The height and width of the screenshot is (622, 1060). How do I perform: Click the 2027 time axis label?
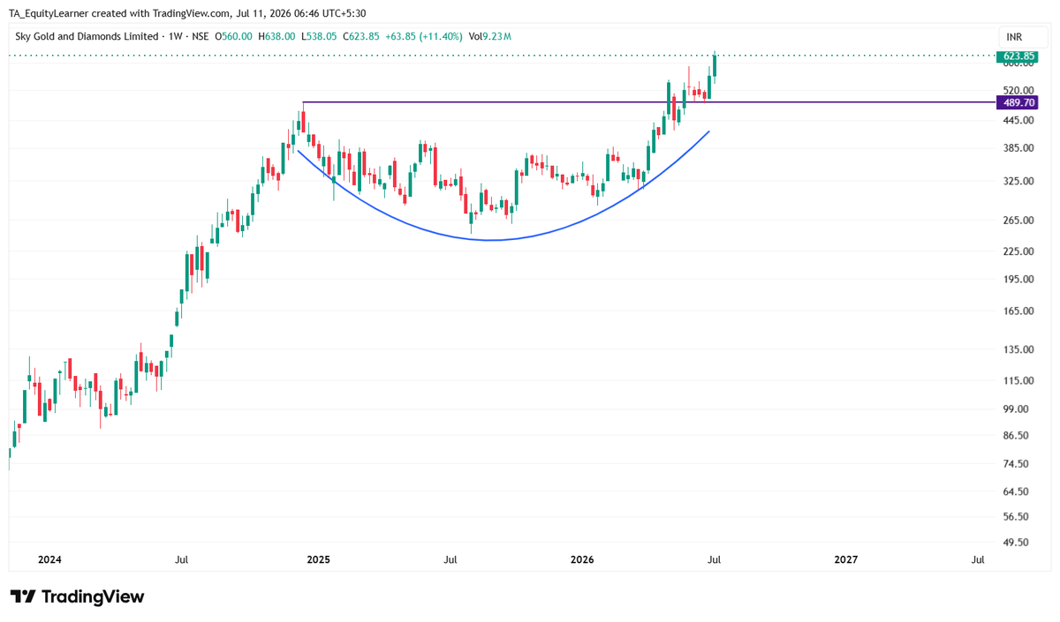[846, 559]
